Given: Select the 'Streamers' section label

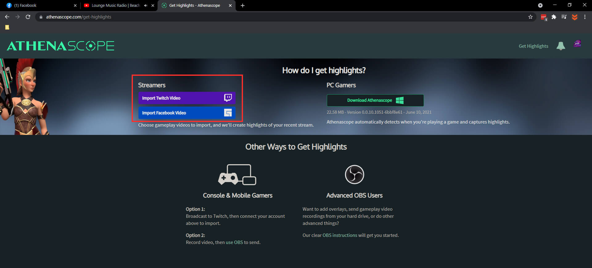Looking at the screenshot, I should tap(152, 85).
